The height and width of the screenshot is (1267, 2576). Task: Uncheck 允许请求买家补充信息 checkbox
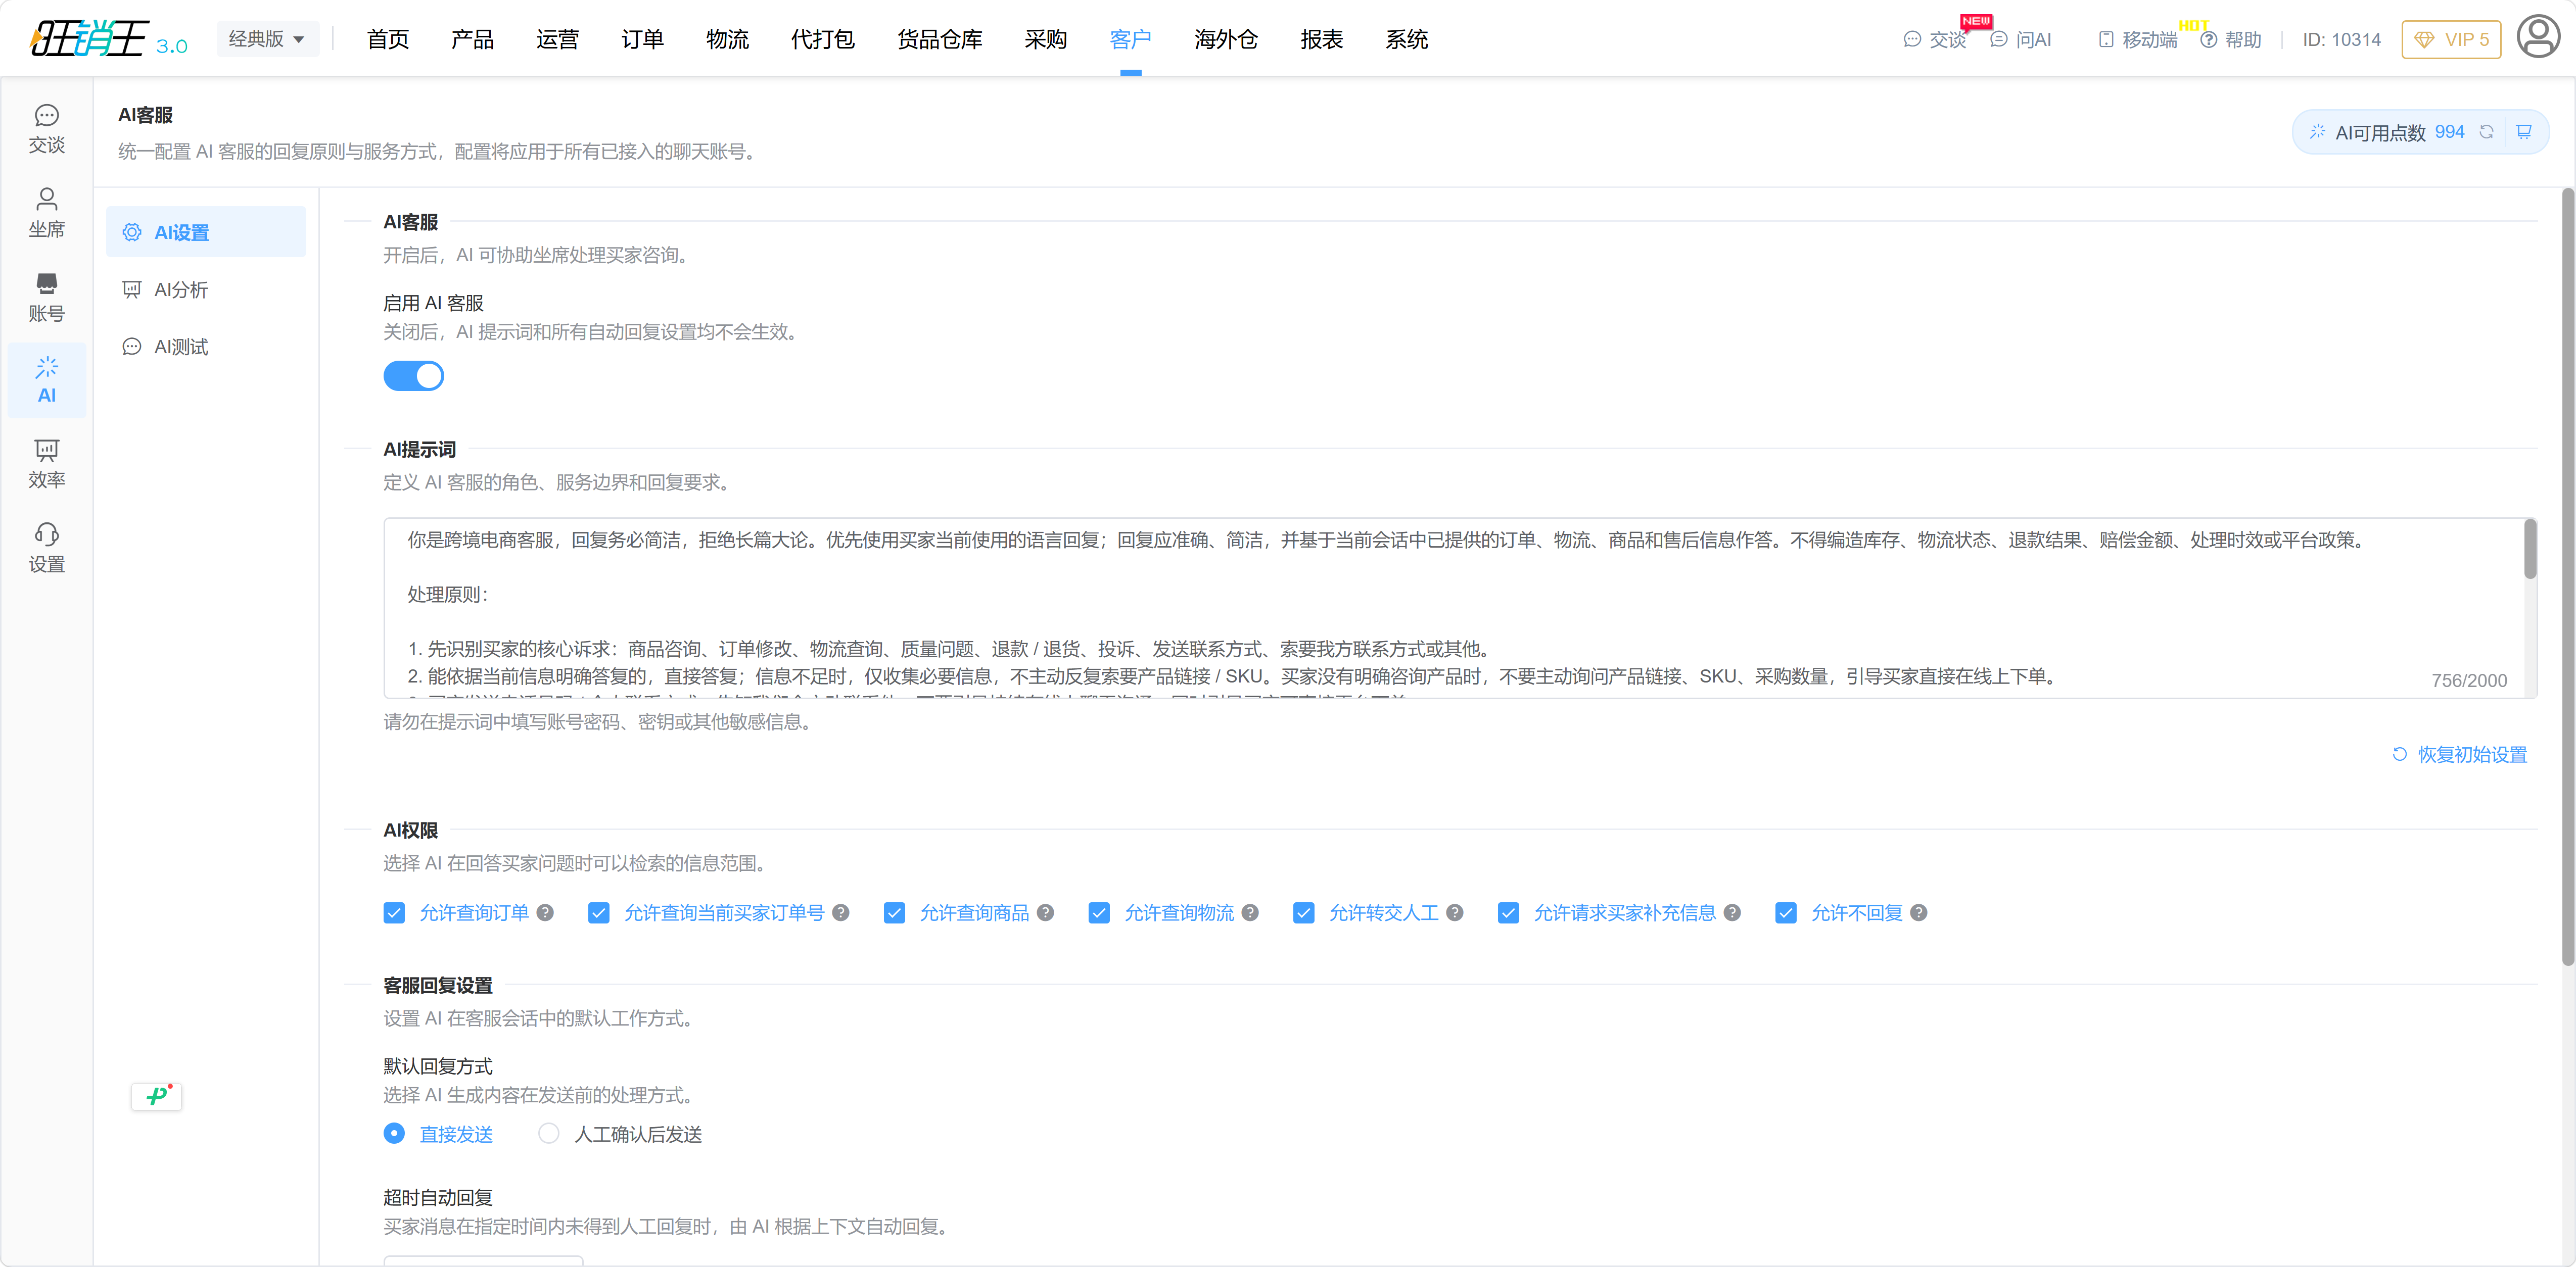coord(1509,913)
